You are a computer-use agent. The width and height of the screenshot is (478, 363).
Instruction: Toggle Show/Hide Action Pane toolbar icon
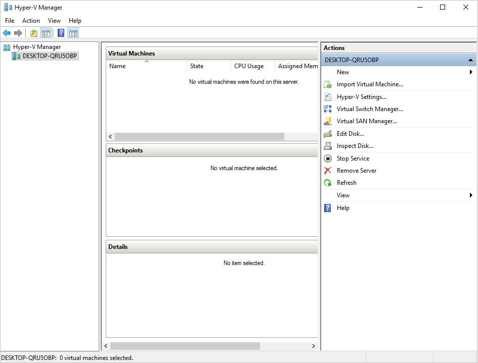tap(73, 33)
